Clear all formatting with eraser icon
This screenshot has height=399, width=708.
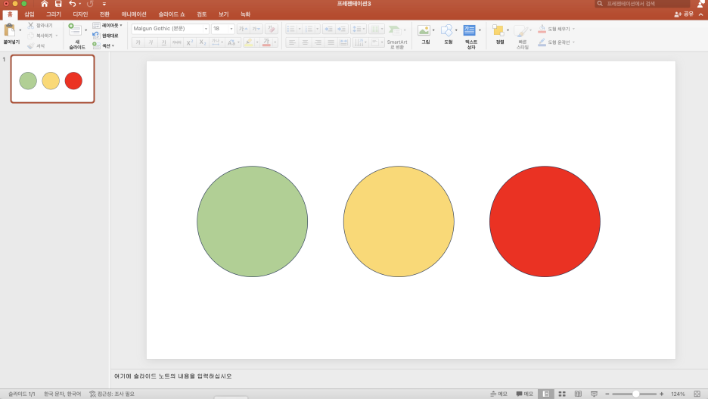(271, 29)
